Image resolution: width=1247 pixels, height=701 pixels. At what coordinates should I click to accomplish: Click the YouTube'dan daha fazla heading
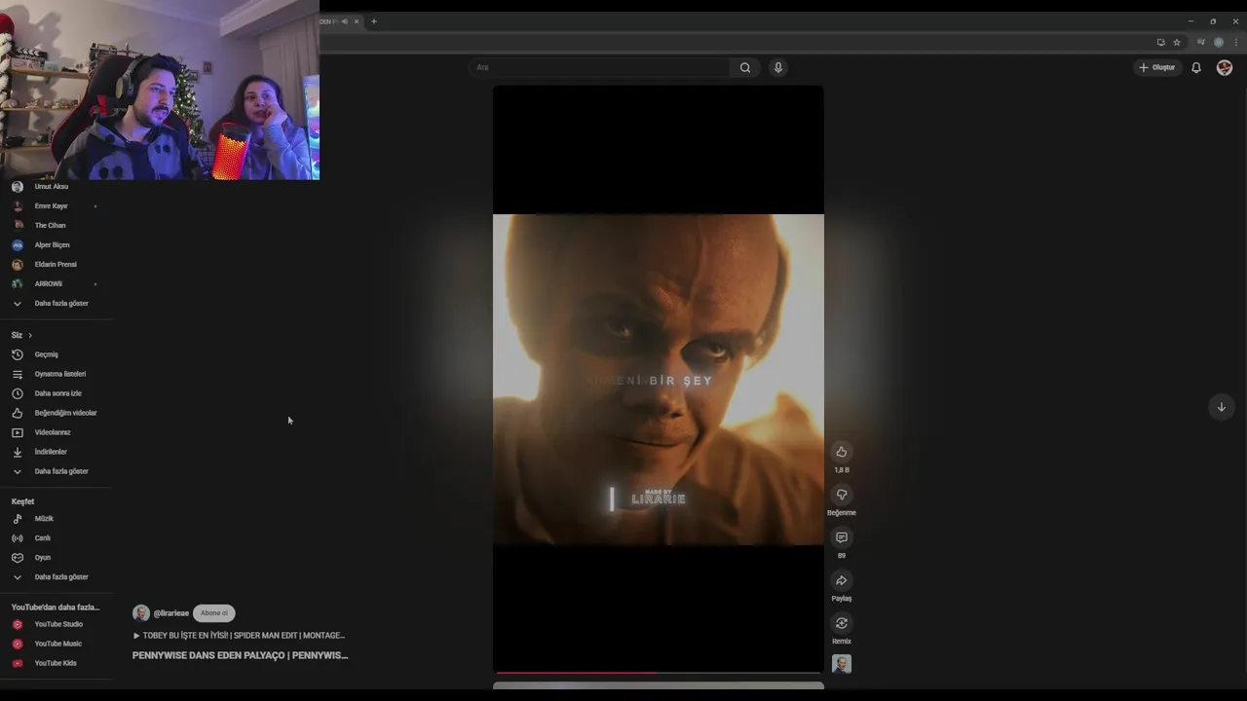[x=56, y=608]
